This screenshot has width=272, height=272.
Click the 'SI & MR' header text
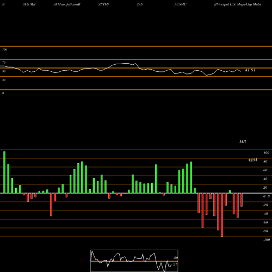coord(29,4)
